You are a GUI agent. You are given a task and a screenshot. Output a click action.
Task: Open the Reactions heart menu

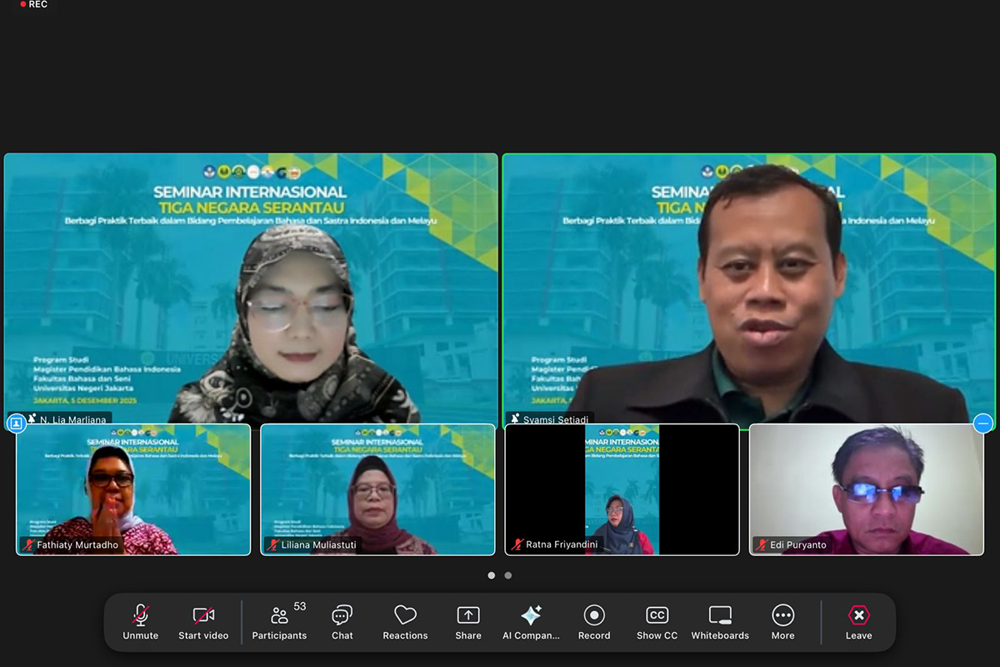click(x=405, y=622)
